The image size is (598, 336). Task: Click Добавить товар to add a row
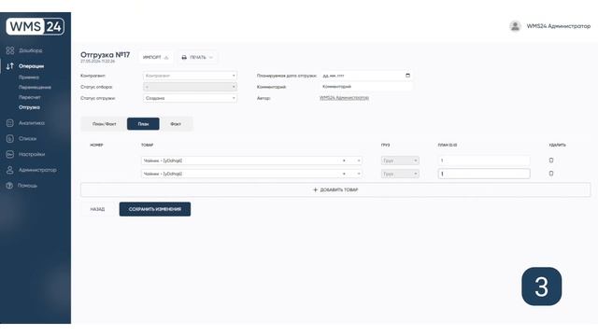(335, 189)
